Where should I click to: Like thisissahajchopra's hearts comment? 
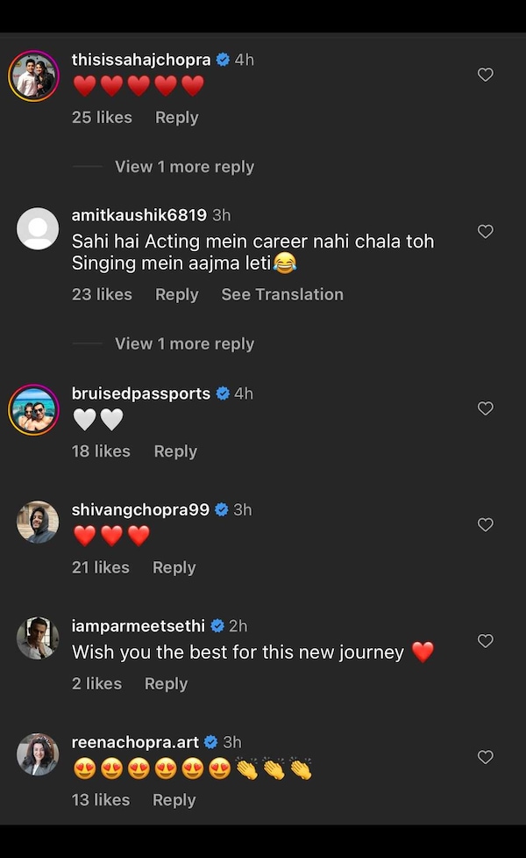click(485, 76)
